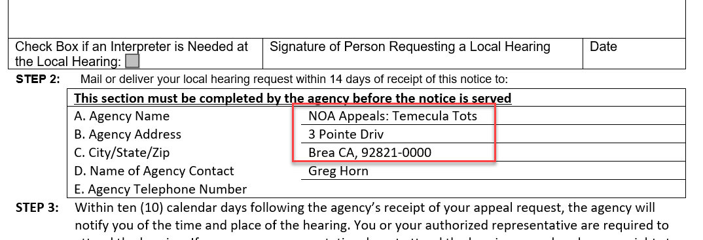Click the 'Brea CA, 92821-0000' field
703x240 pixels.
(x=493, y=152)
